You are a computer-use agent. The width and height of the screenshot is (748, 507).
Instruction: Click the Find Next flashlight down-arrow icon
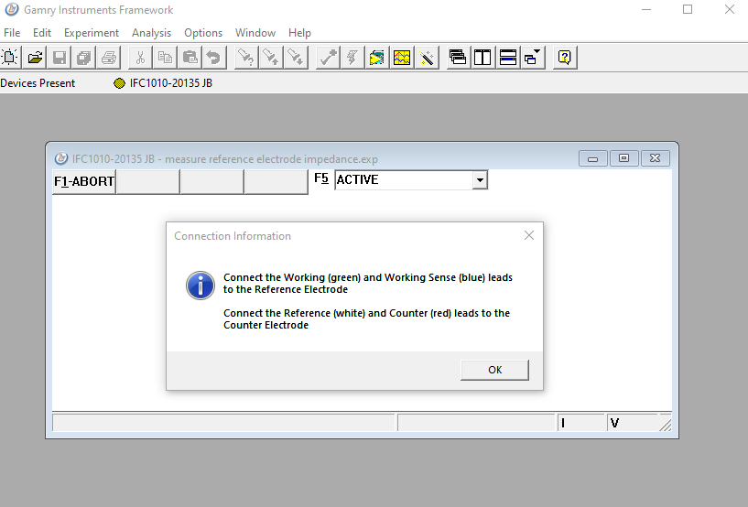pos(296,58)
